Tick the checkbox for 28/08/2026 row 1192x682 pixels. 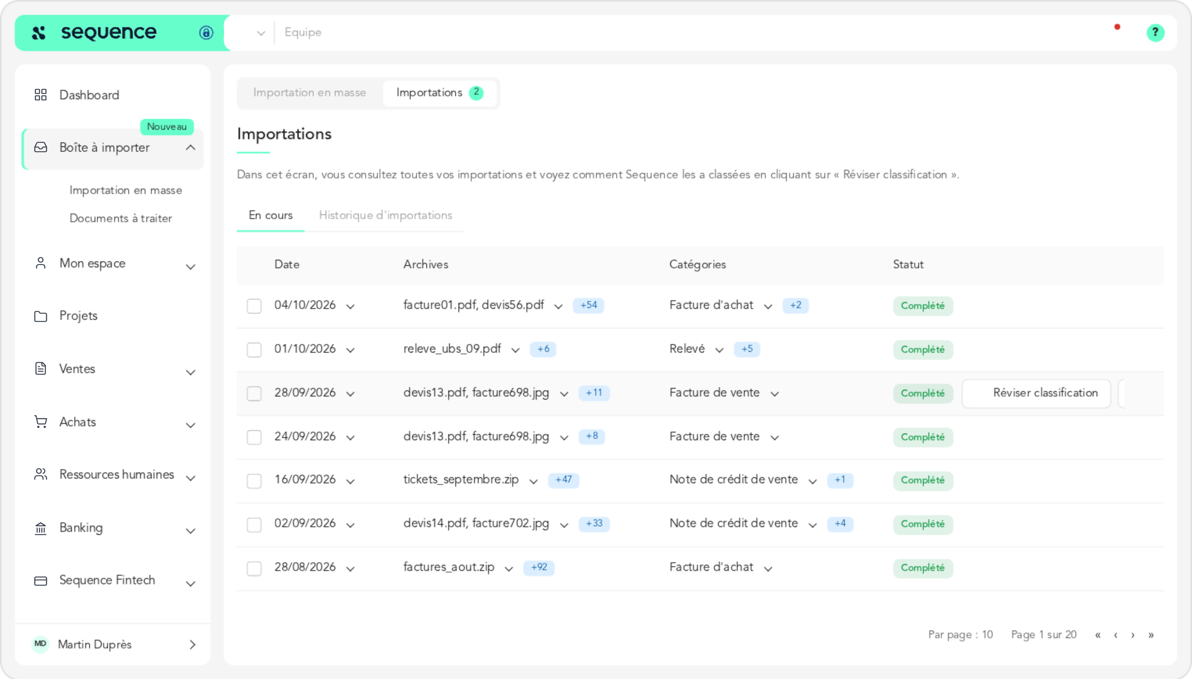click(x=254, y=569)
